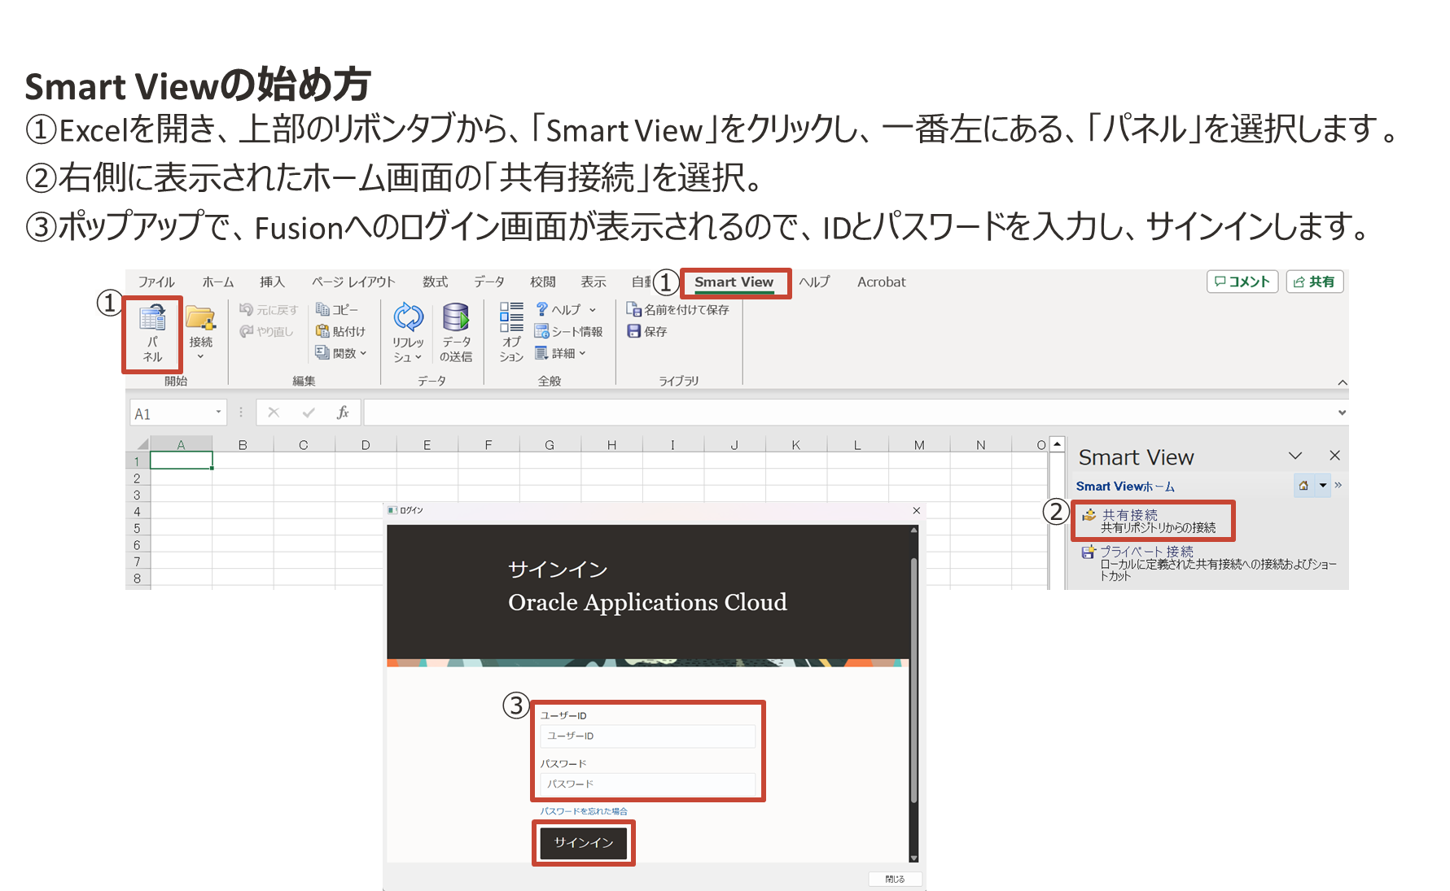Open the リフレッシュ dropdown arrow
This screenshot has height=891, width=1450.
(x=418, y=357)
